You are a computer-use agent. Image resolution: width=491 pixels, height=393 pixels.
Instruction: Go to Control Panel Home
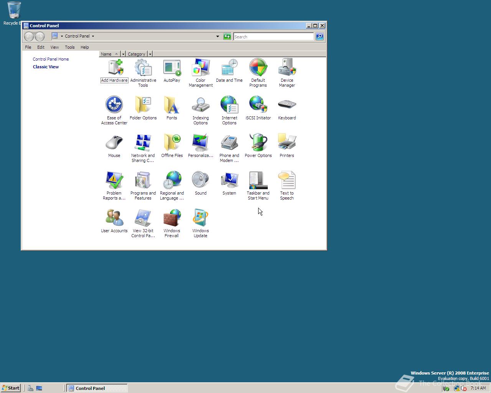[x=51, y=59]
